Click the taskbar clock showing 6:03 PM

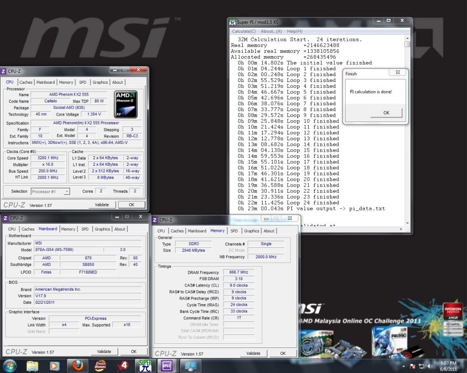click(448, 366)
